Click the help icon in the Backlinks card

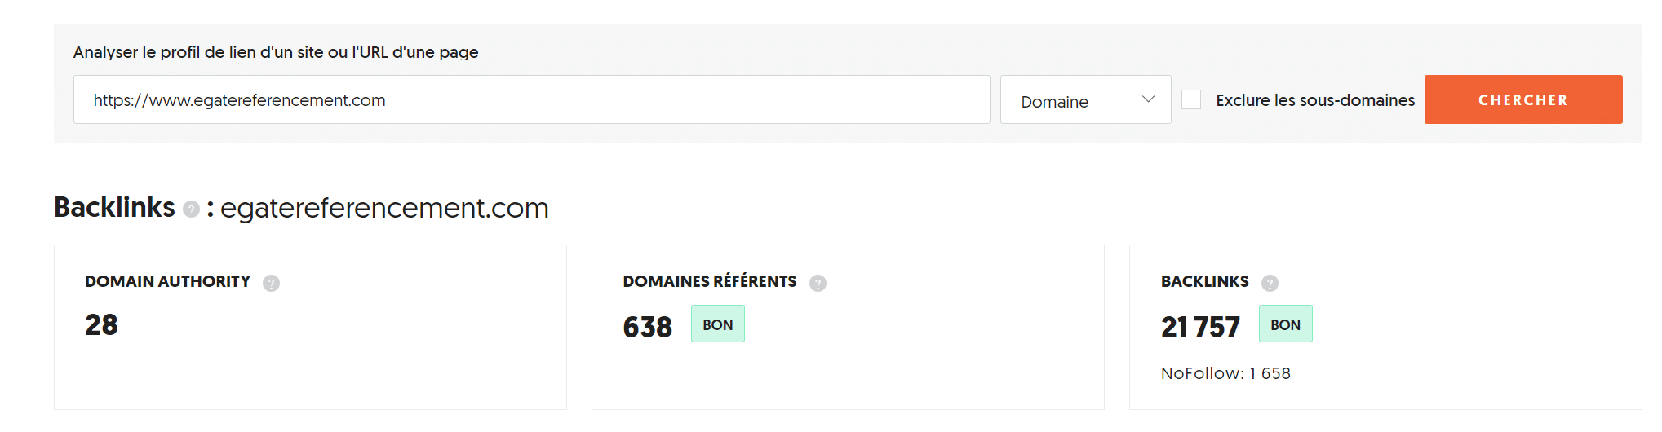click(x=1270, y=283)
